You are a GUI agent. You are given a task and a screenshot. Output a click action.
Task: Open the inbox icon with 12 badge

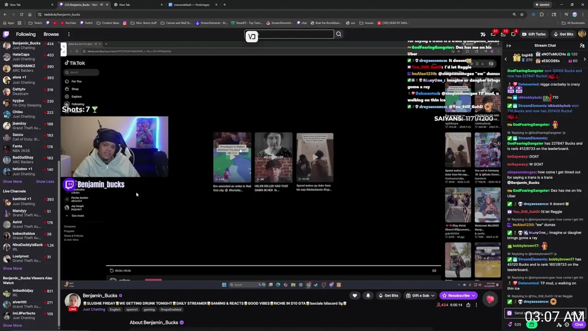(503, 34)
